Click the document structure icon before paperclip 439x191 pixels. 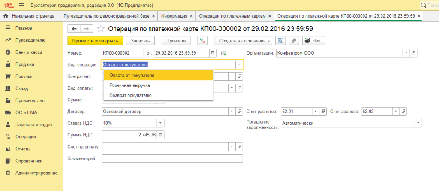281,41
